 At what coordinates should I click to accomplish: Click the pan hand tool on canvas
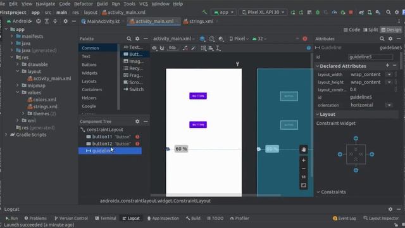tap(304, 149)
